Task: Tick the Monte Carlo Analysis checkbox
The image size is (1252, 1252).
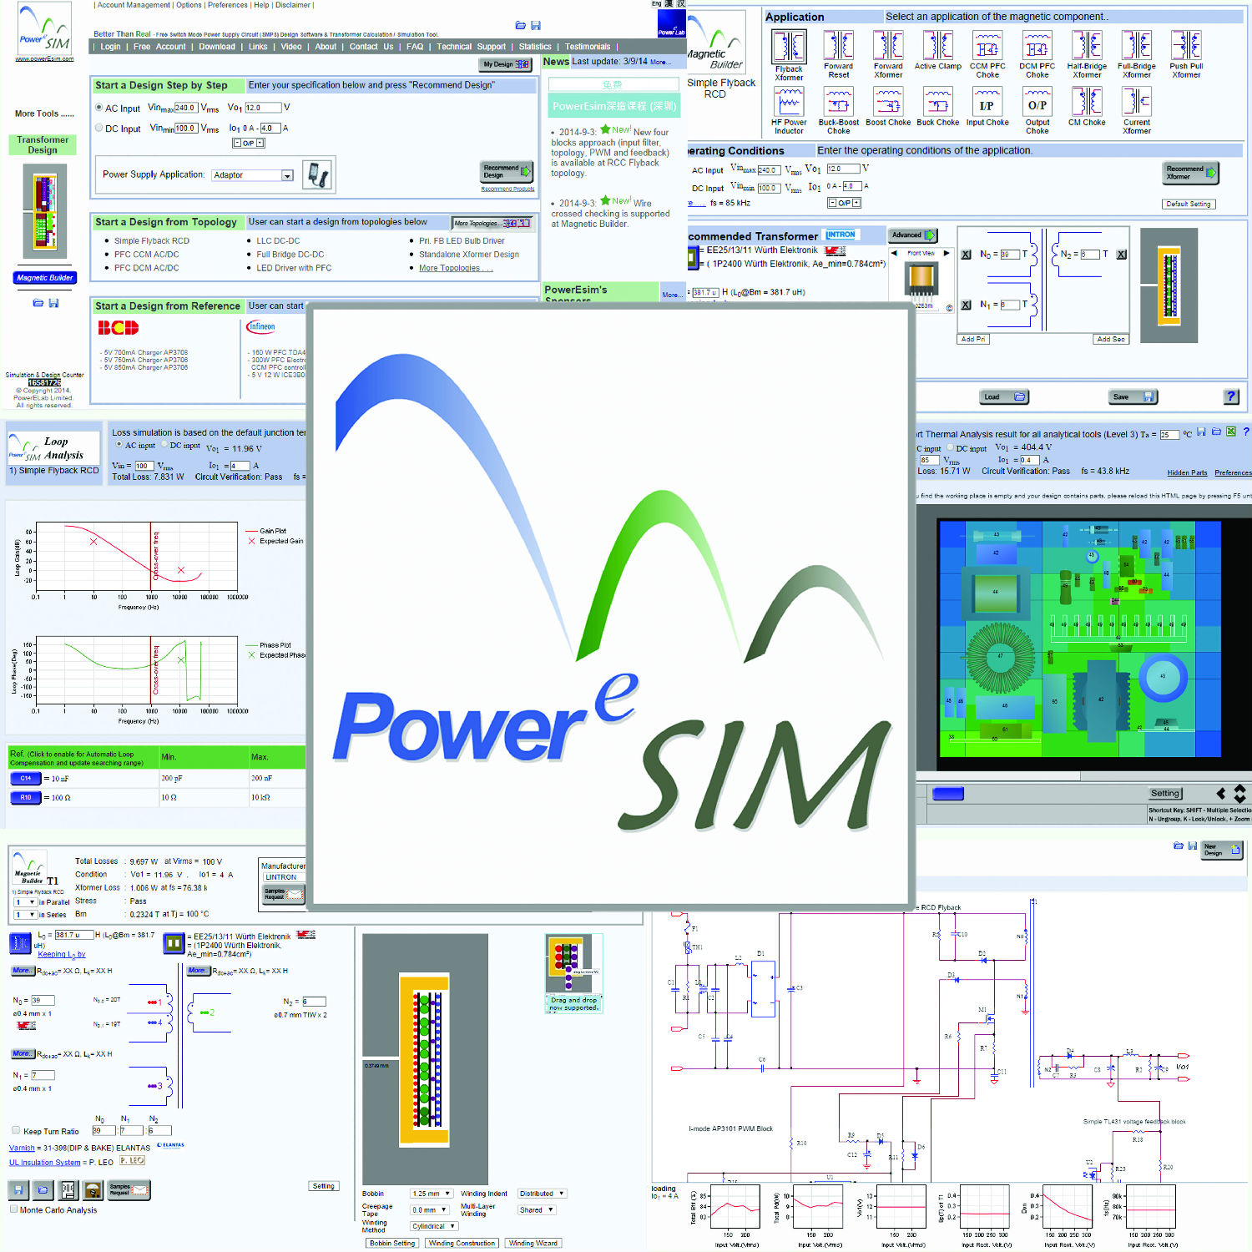Action: (x=13, y=1209)
